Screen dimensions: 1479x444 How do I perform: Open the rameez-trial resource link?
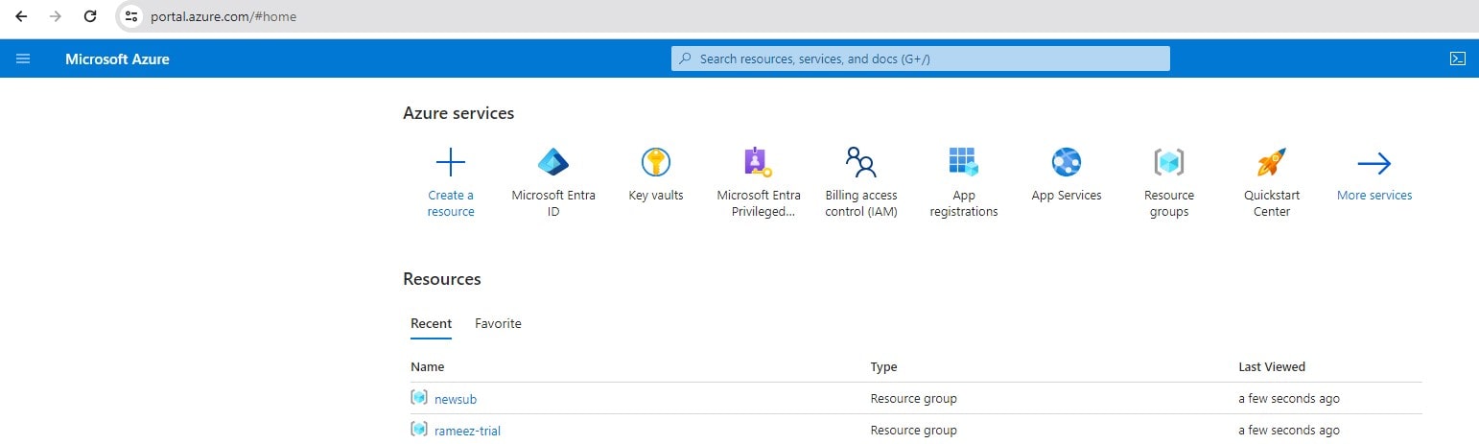pos(467,431)
